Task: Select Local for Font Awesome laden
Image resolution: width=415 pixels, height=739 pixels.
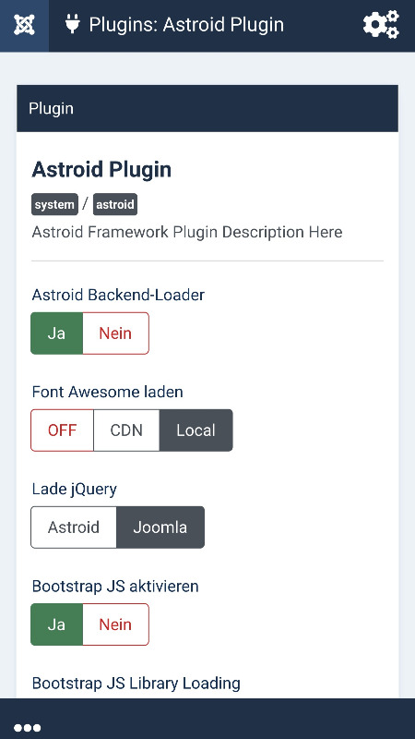Action: (196, 430)
